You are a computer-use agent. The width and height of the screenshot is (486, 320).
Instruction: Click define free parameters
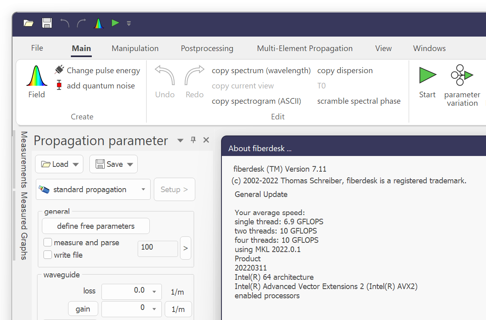96,226
